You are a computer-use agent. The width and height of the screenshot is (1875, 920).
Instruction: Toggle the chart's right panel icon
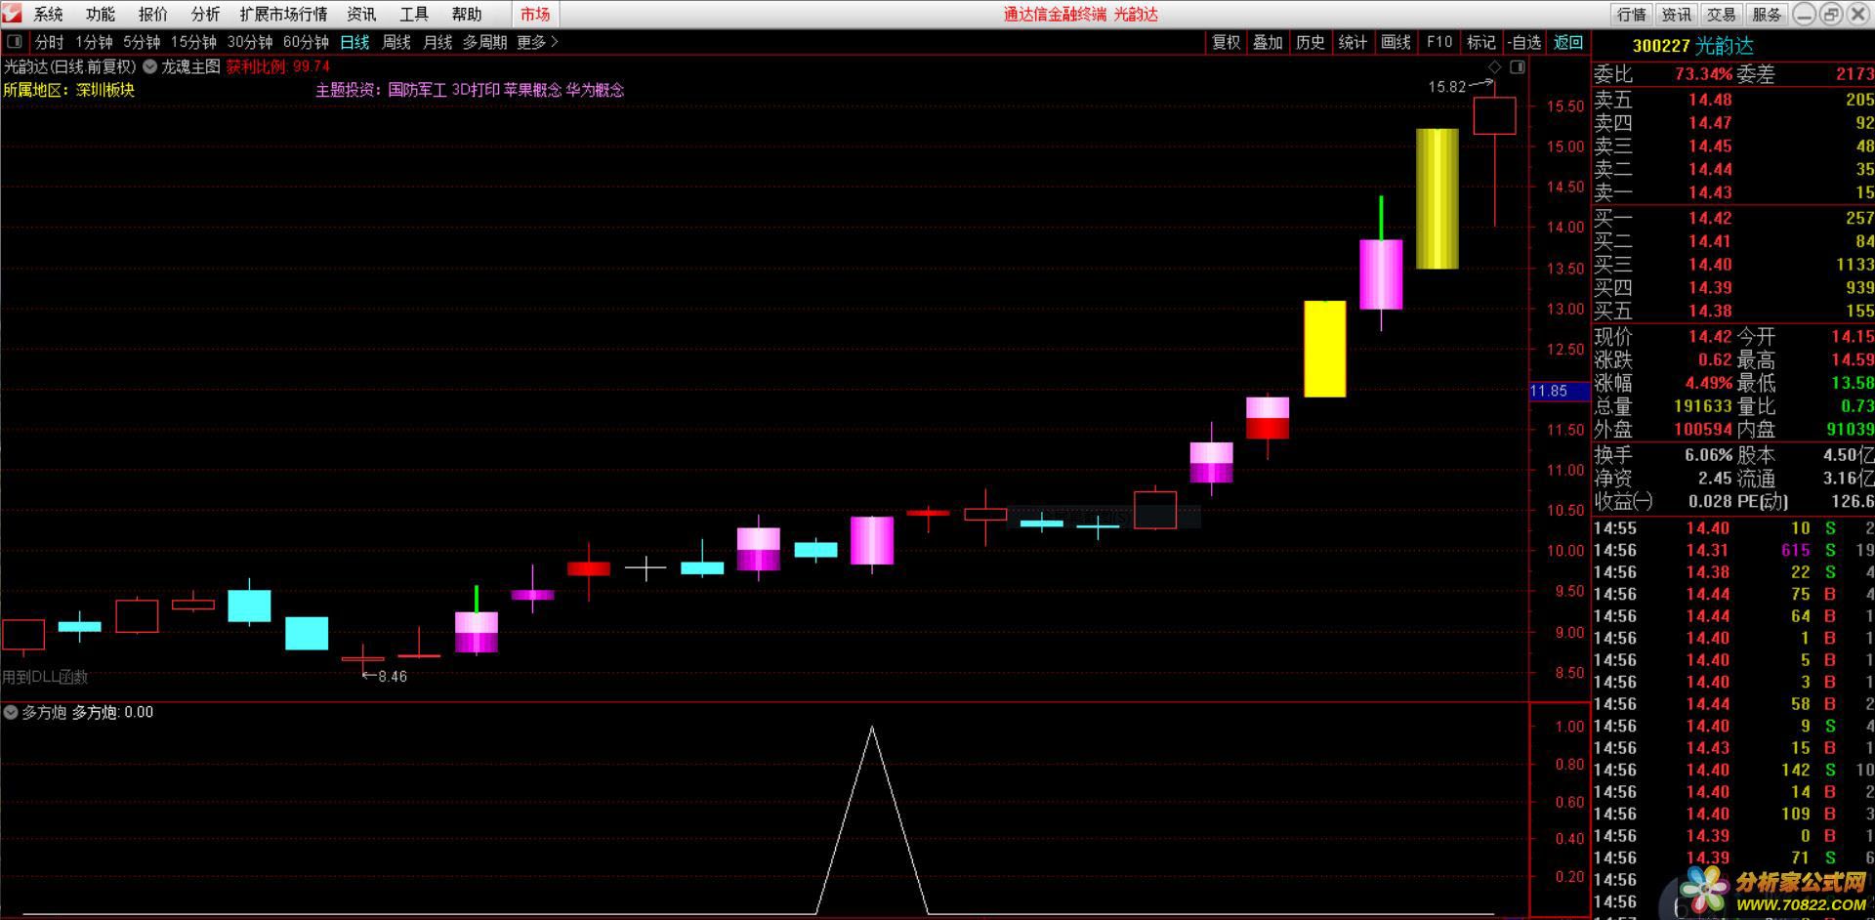point(1517,67)
